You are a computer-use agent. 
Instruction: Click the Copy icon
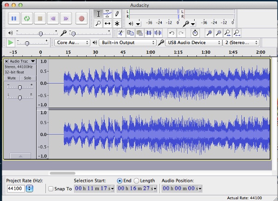pyautogui.click(x=130, y=33)
